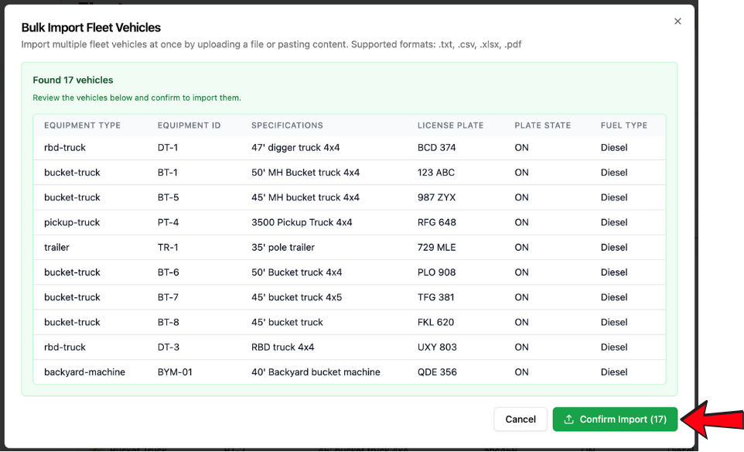Image resolution: width=744 pixels, height=452 pixels.
Task: Click the LICENSE PLATE column header
Action: tap(451, 125)
